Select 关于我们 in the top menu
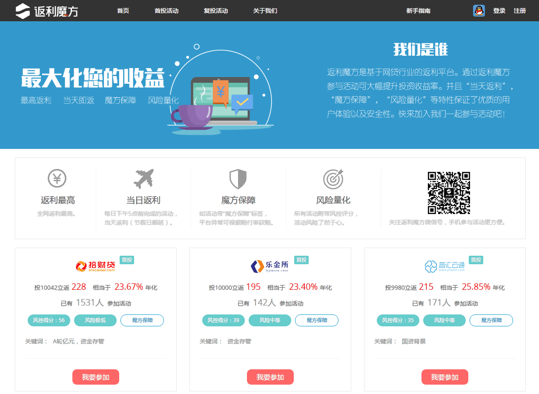The image size is (539, 394). pos(265,11)
